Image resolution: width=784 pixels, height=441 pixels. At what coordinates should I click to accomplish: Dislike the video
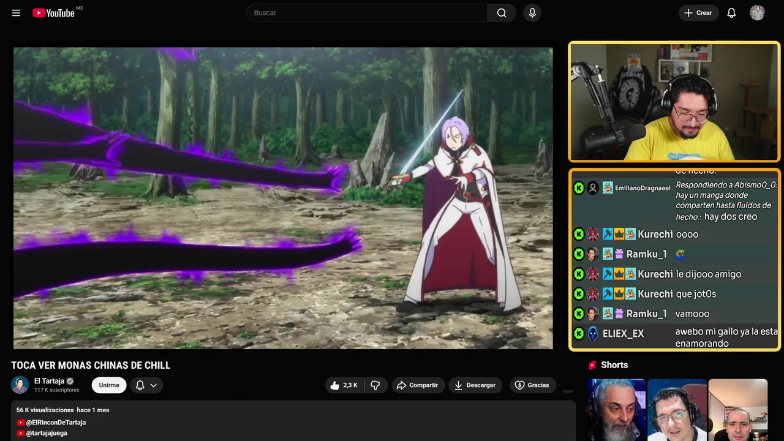[x=375, y=385]
